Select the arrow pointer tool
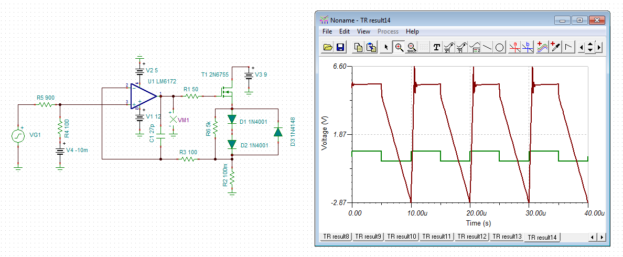 [386, 47]
